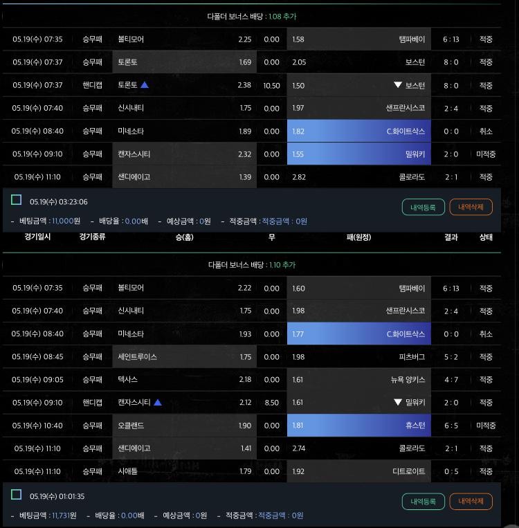Click the 0 : 5 result in 시애틀 row
Viewport: 519px width, 528px height.
(451, 471)
